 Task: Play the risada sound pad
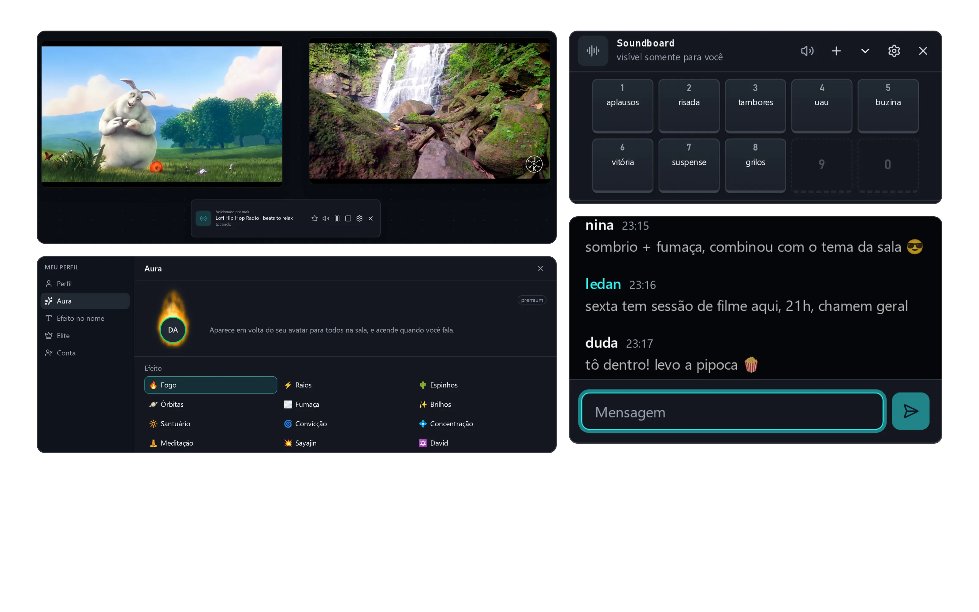689,106
